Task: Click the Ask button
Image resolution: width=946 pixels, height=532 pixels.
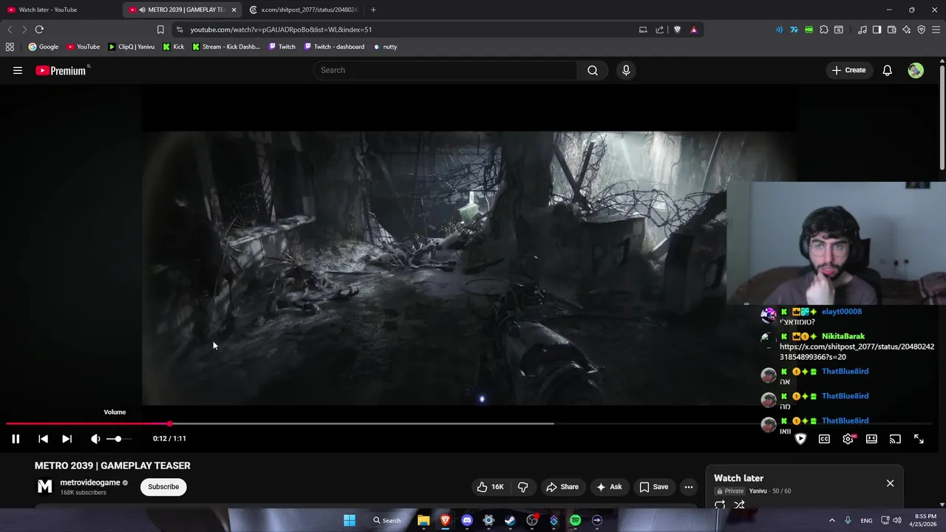Action: [x=610, y=487]
